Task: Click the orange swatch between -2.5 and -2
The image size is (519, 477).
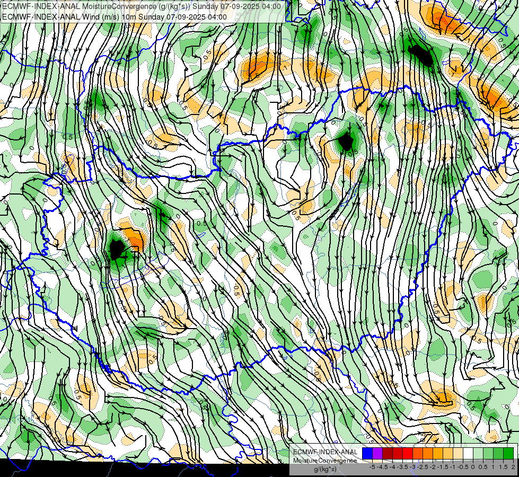Action: 428,453
